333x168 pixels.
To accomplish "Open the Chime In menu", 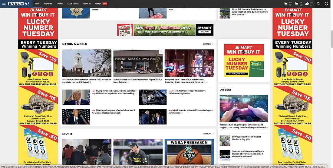I will click(87, 4).
